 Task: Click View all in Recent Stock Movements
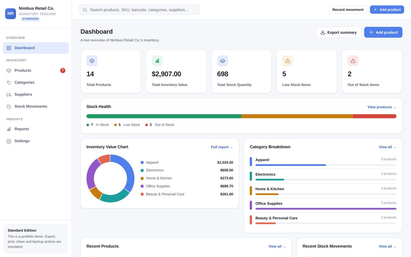pos(387,246)
